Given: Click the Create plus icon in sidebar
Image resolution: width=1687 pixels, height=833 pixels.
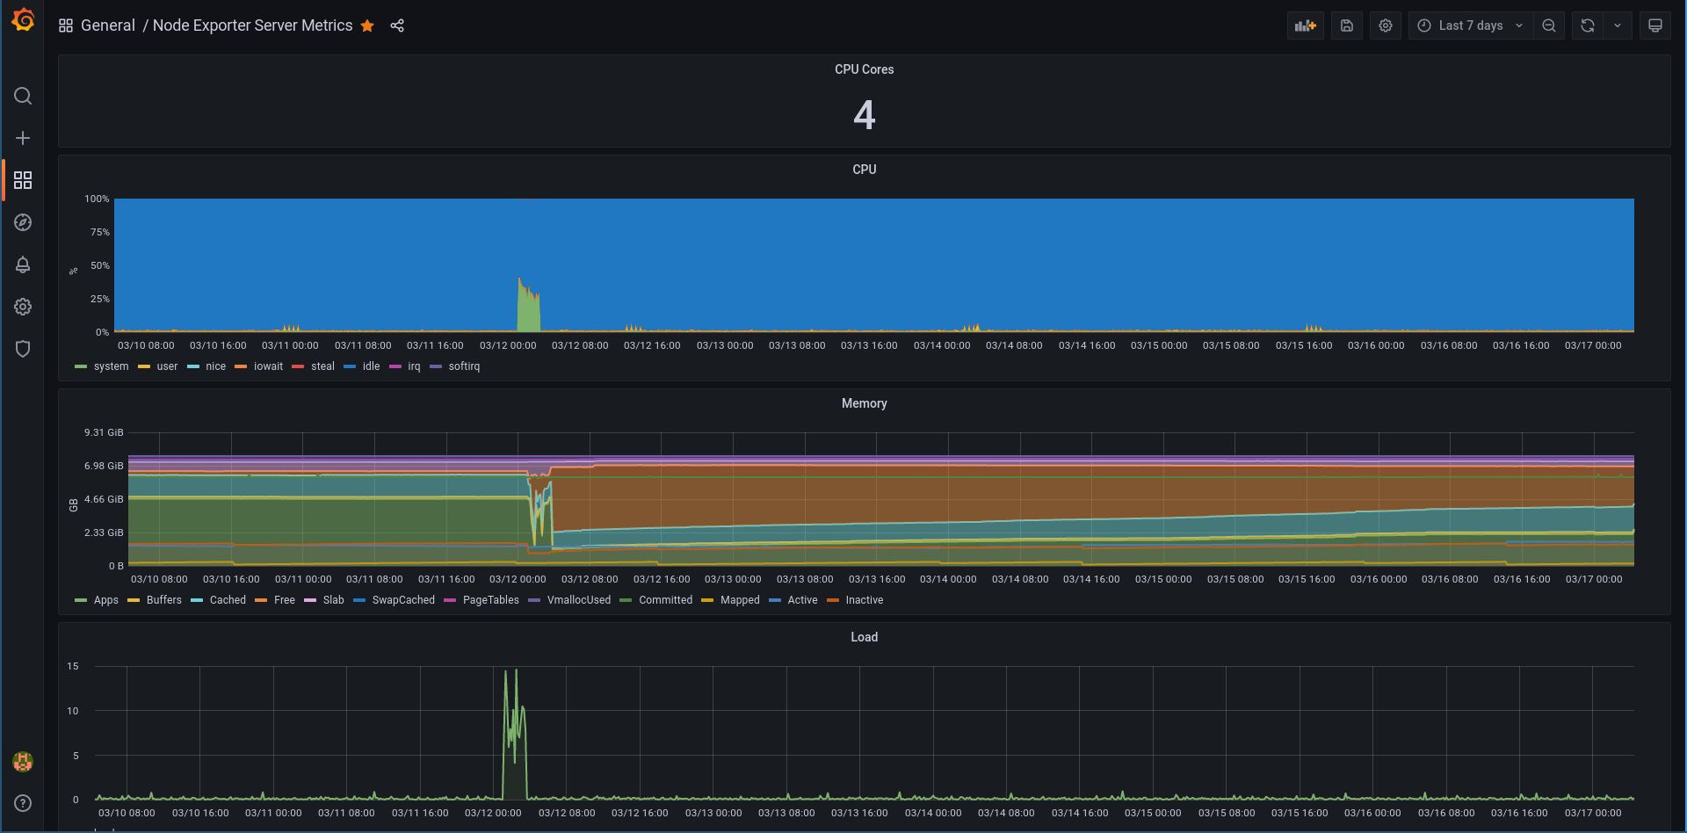Looking at the screenshot, I should (x=24, y=138).
